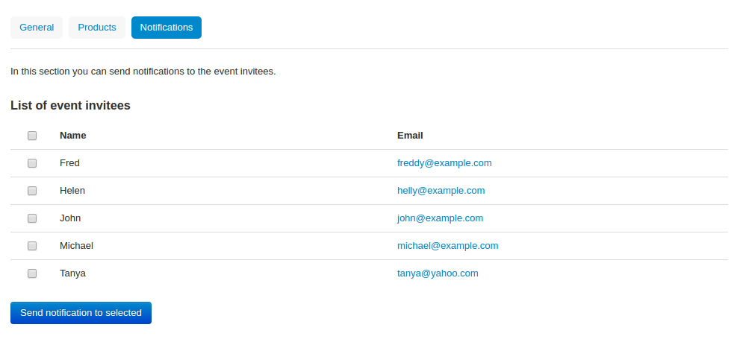Click the name Michael in the list

(x=76, y=246)
